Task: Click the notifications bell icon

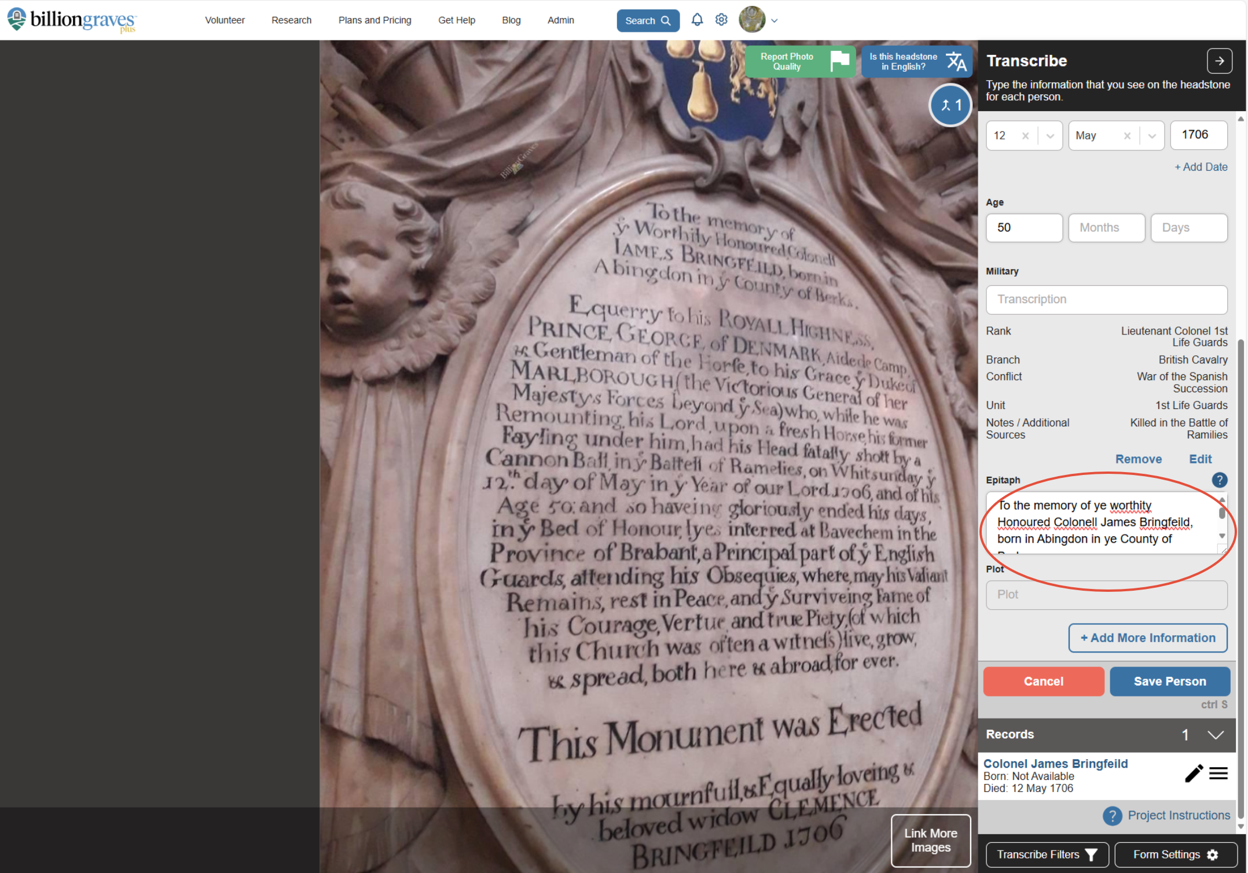Action: [697, 20]
